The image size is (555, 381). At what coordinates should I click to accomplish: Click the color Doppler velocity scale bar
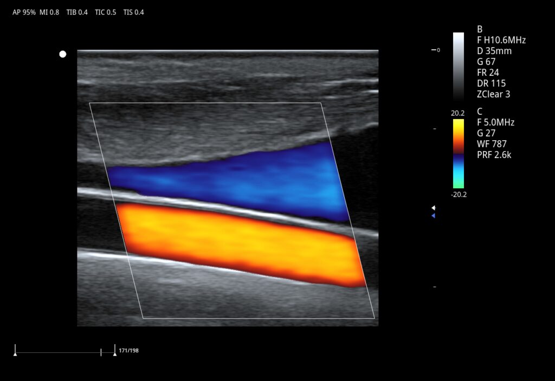pyautogui.click(x=459, y=154)
